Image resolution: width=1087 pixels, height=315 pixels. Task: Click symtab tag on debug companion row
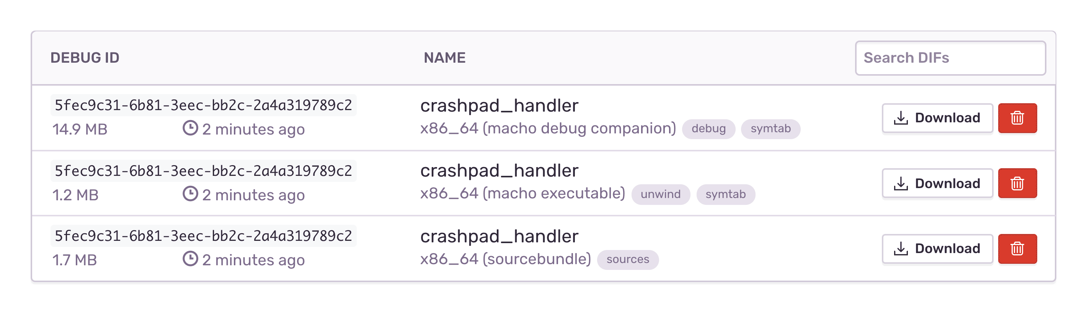(x=770, y=128)
